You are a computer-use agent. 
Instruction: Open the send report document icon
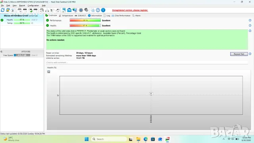[x=64, y=10]
